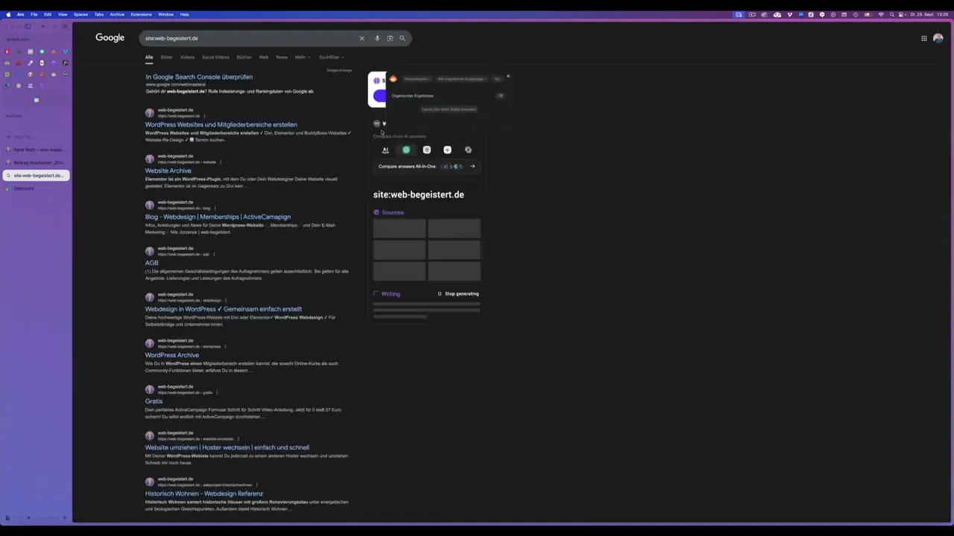Clear the Google search field
The height and width of the screenshot is (536, 954).
coord(361,38)
